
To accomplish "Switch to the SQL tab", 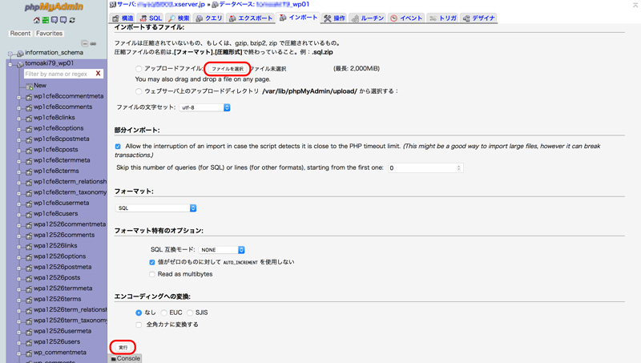I will [151, 18].
